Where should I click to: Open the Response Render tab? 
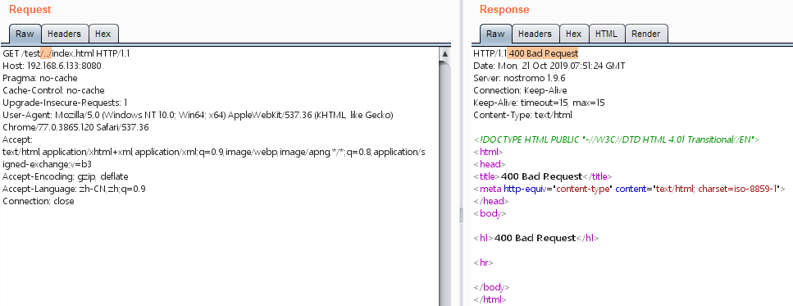tap(646, 34)
